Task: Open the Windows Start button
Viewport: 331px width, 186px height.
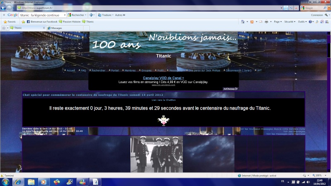Action: tap(5, 182)
